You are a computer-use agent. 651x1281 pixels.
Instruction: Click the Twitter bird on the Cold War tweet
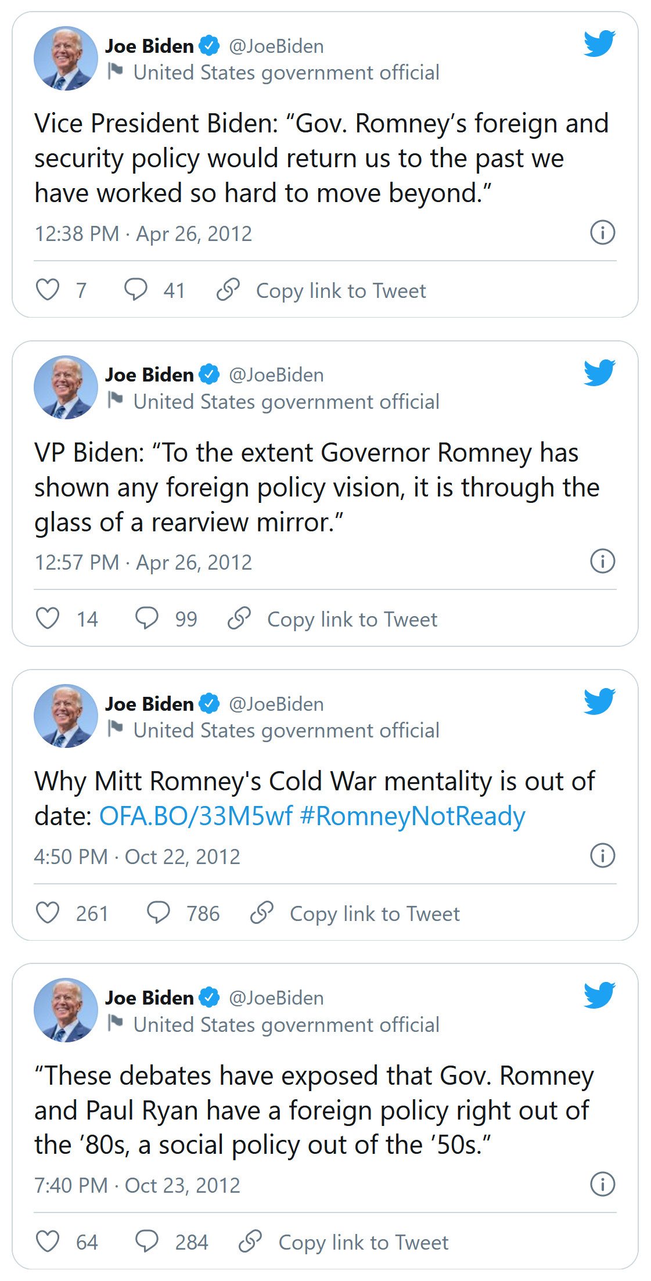(x=600, y=701)
